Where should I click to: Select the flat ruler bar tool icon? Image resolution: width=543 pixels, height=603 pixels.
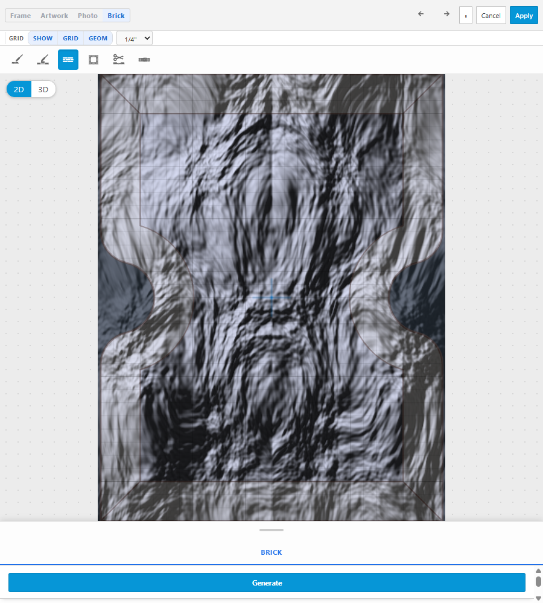144,60
